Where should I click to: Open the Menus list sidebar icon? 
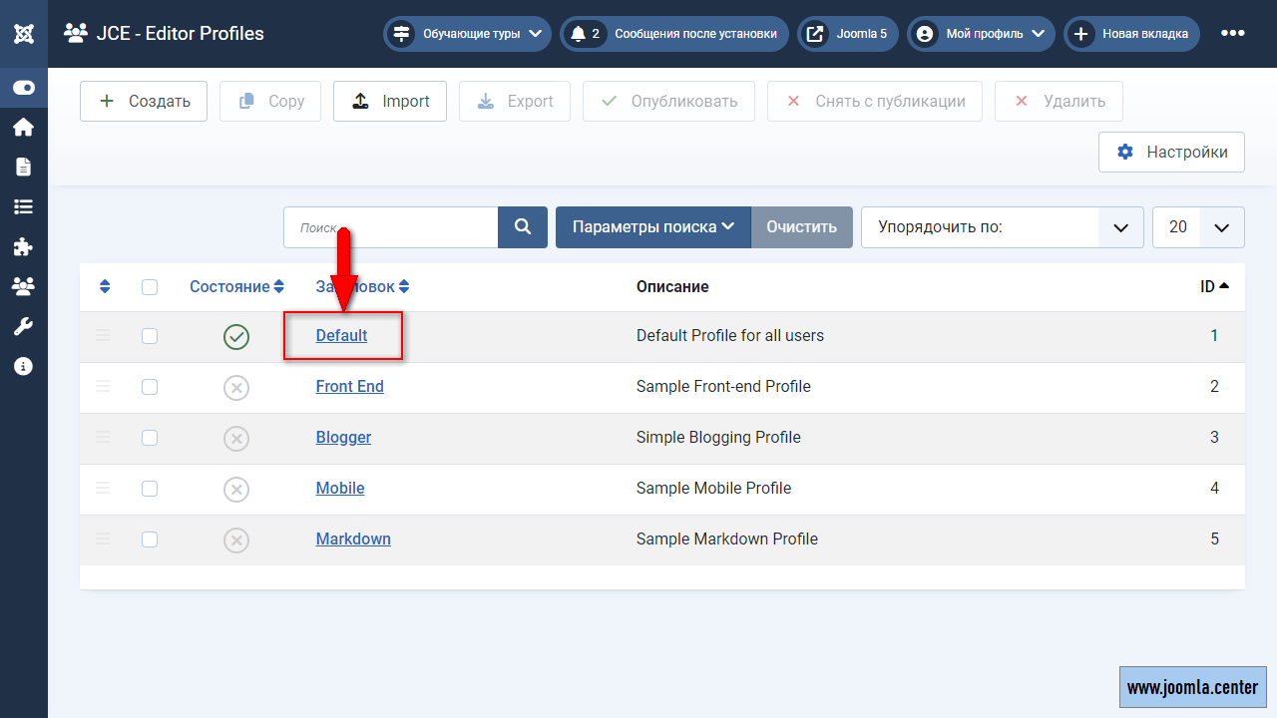(x=24, y=206)
